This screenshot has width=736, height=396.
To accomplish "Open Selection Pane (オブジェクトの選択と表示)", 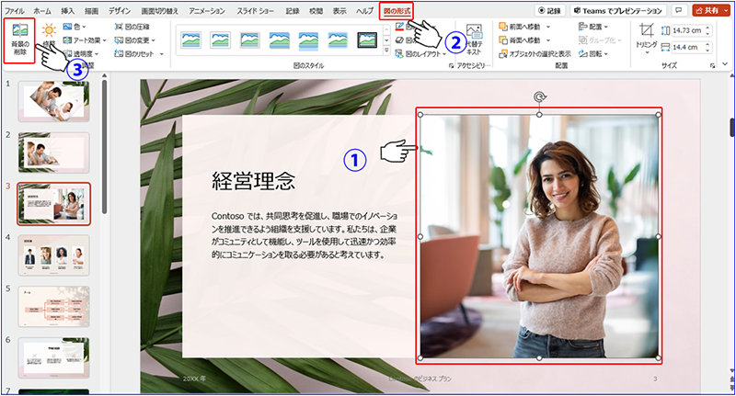I will (535, 54).
